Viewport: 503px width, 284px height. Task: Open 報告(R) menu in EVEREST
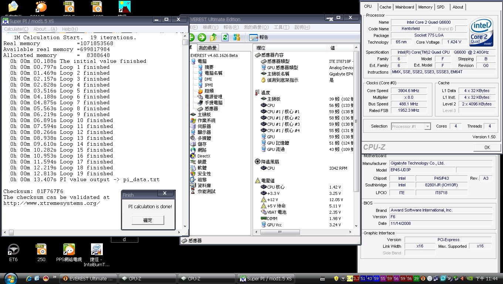231,27
